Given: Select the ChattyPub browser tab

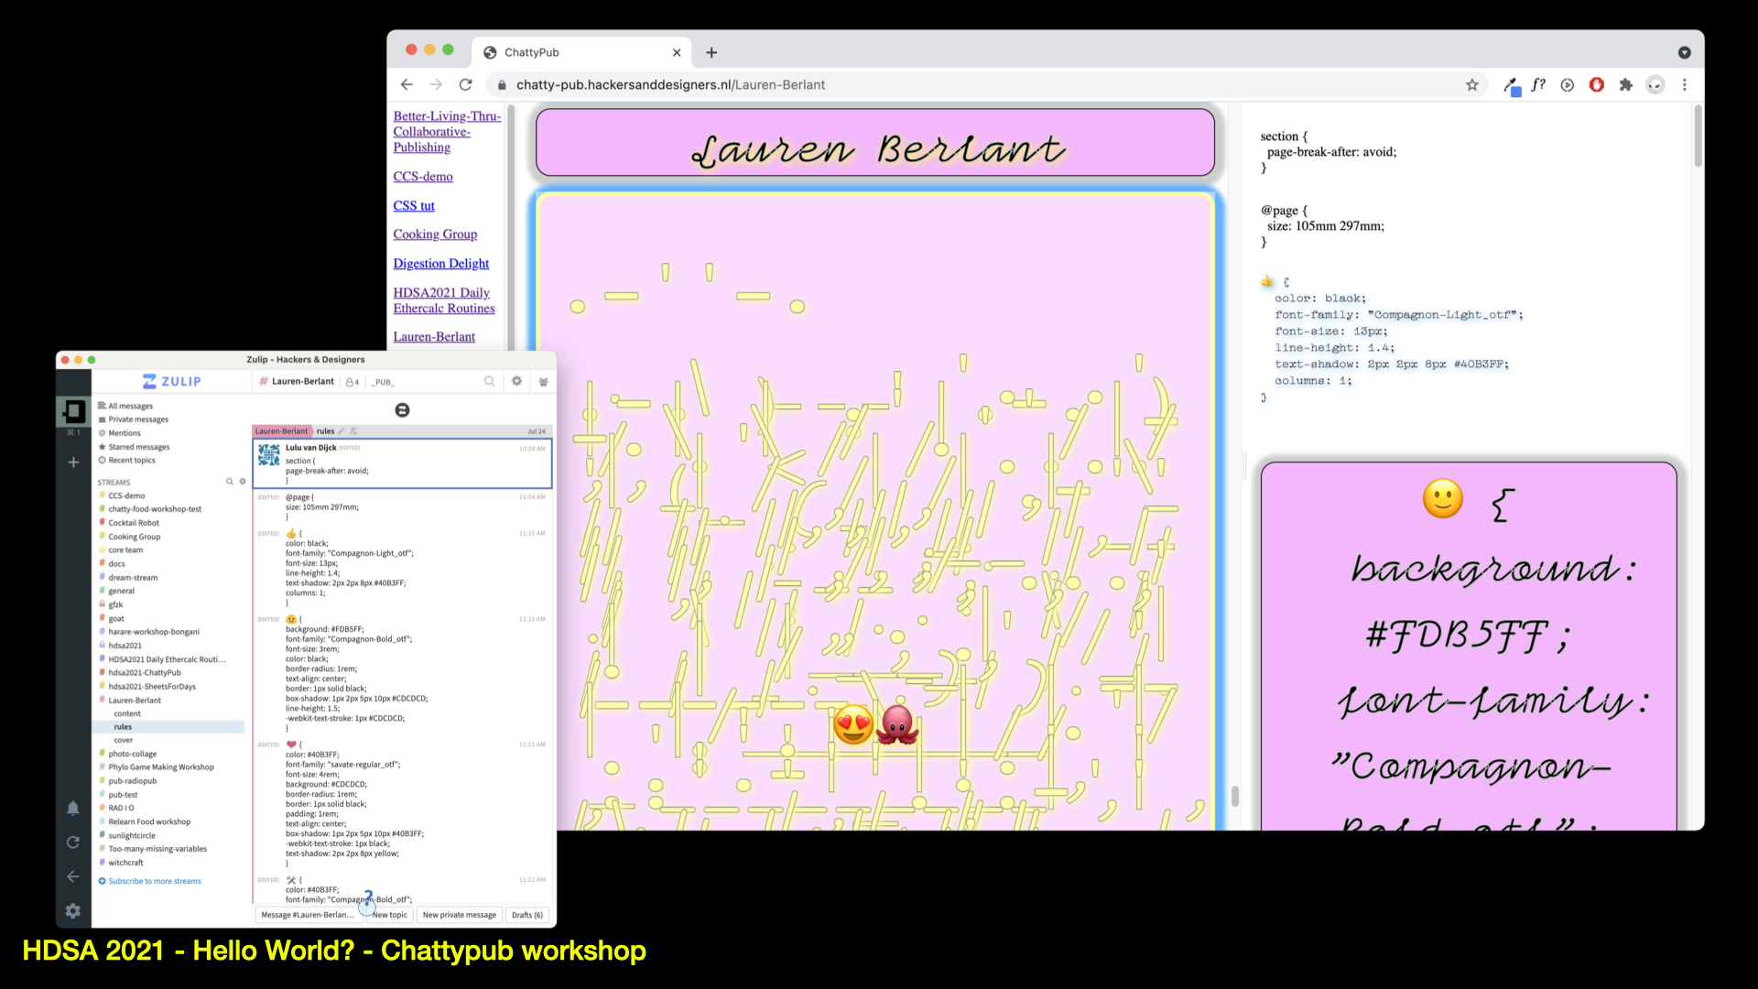Looking at the screenshot, I should (582, 52).
